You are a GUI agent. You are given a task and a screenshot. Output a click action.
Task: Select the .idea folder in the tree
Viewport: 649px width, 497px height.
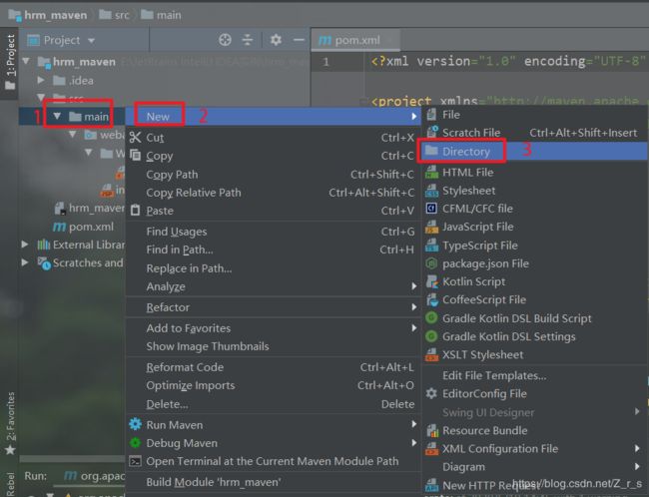click(x=73, y=80)
